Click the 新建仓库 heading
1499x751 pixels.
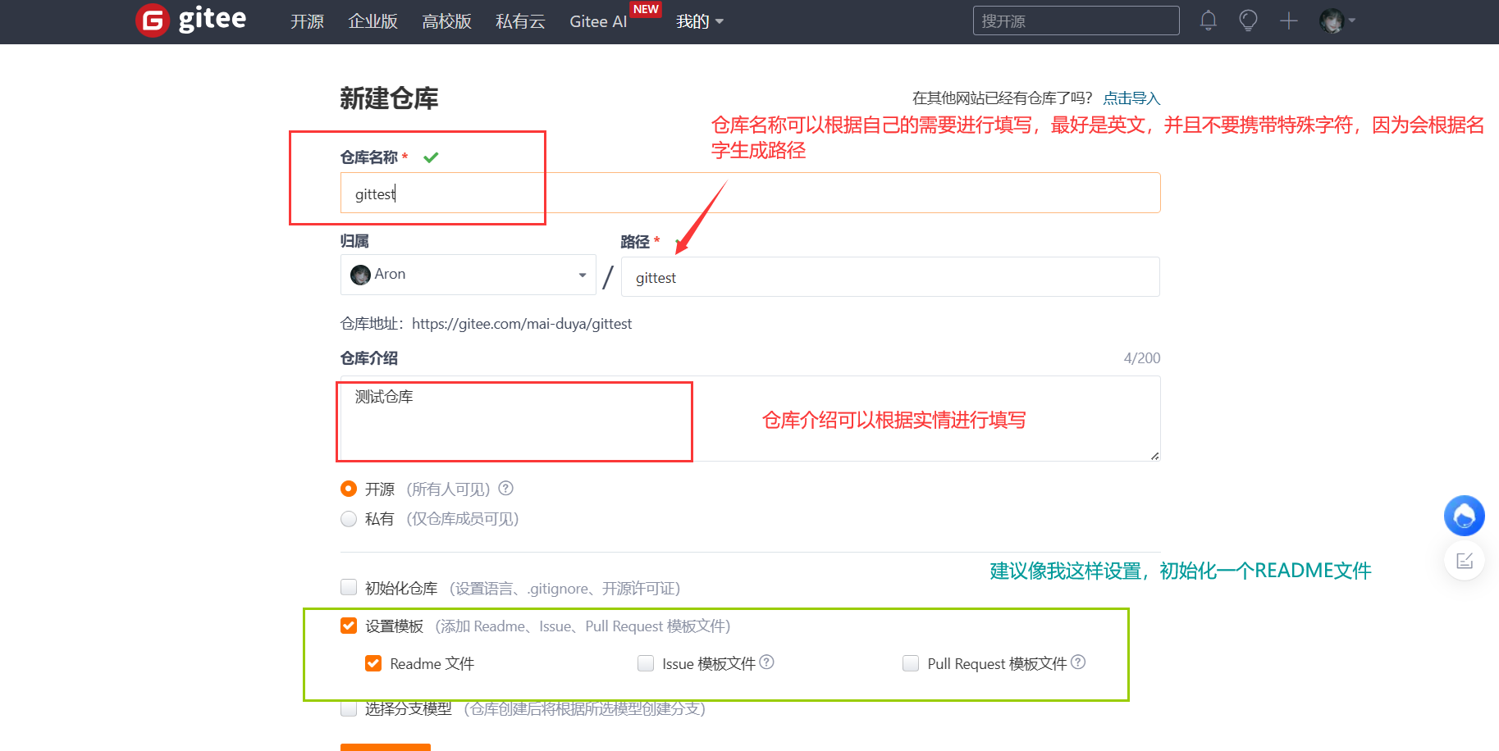389,98
